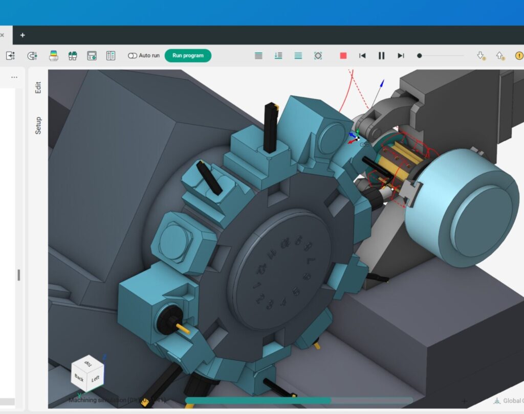Screen dimensions: 524x414
Task: Click the fit-to-view frame icon
Action: pos(318,56)
